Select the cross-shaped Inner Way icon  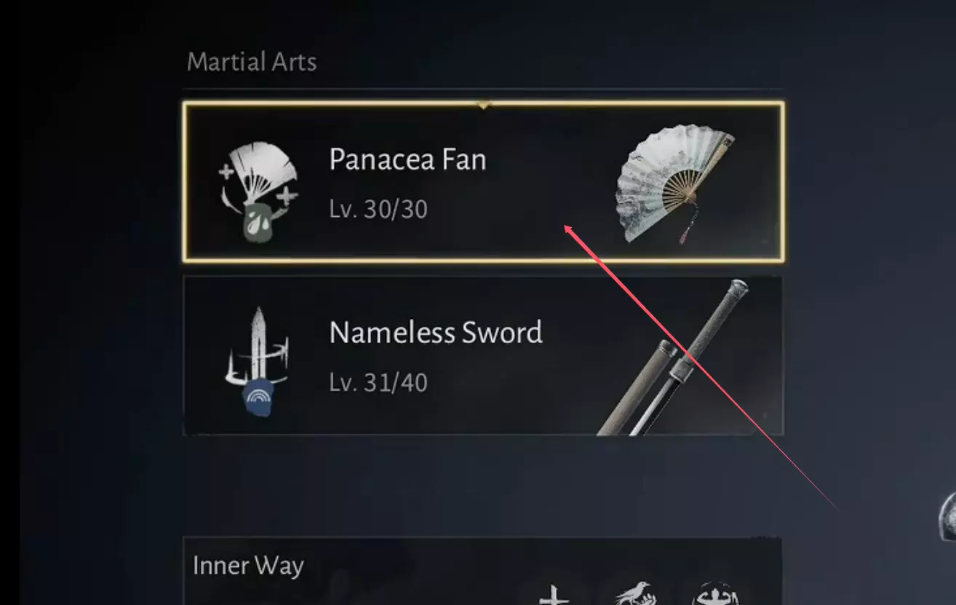point(554,596)
